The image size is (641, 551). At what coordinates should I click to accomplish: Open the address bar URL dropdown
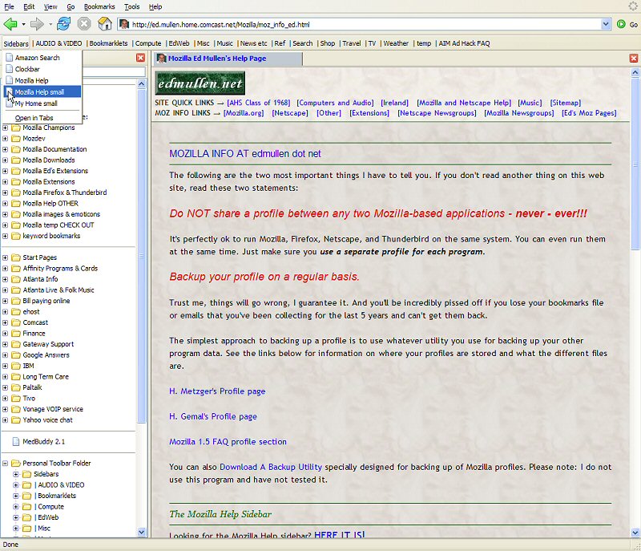(x=606, y=24)
